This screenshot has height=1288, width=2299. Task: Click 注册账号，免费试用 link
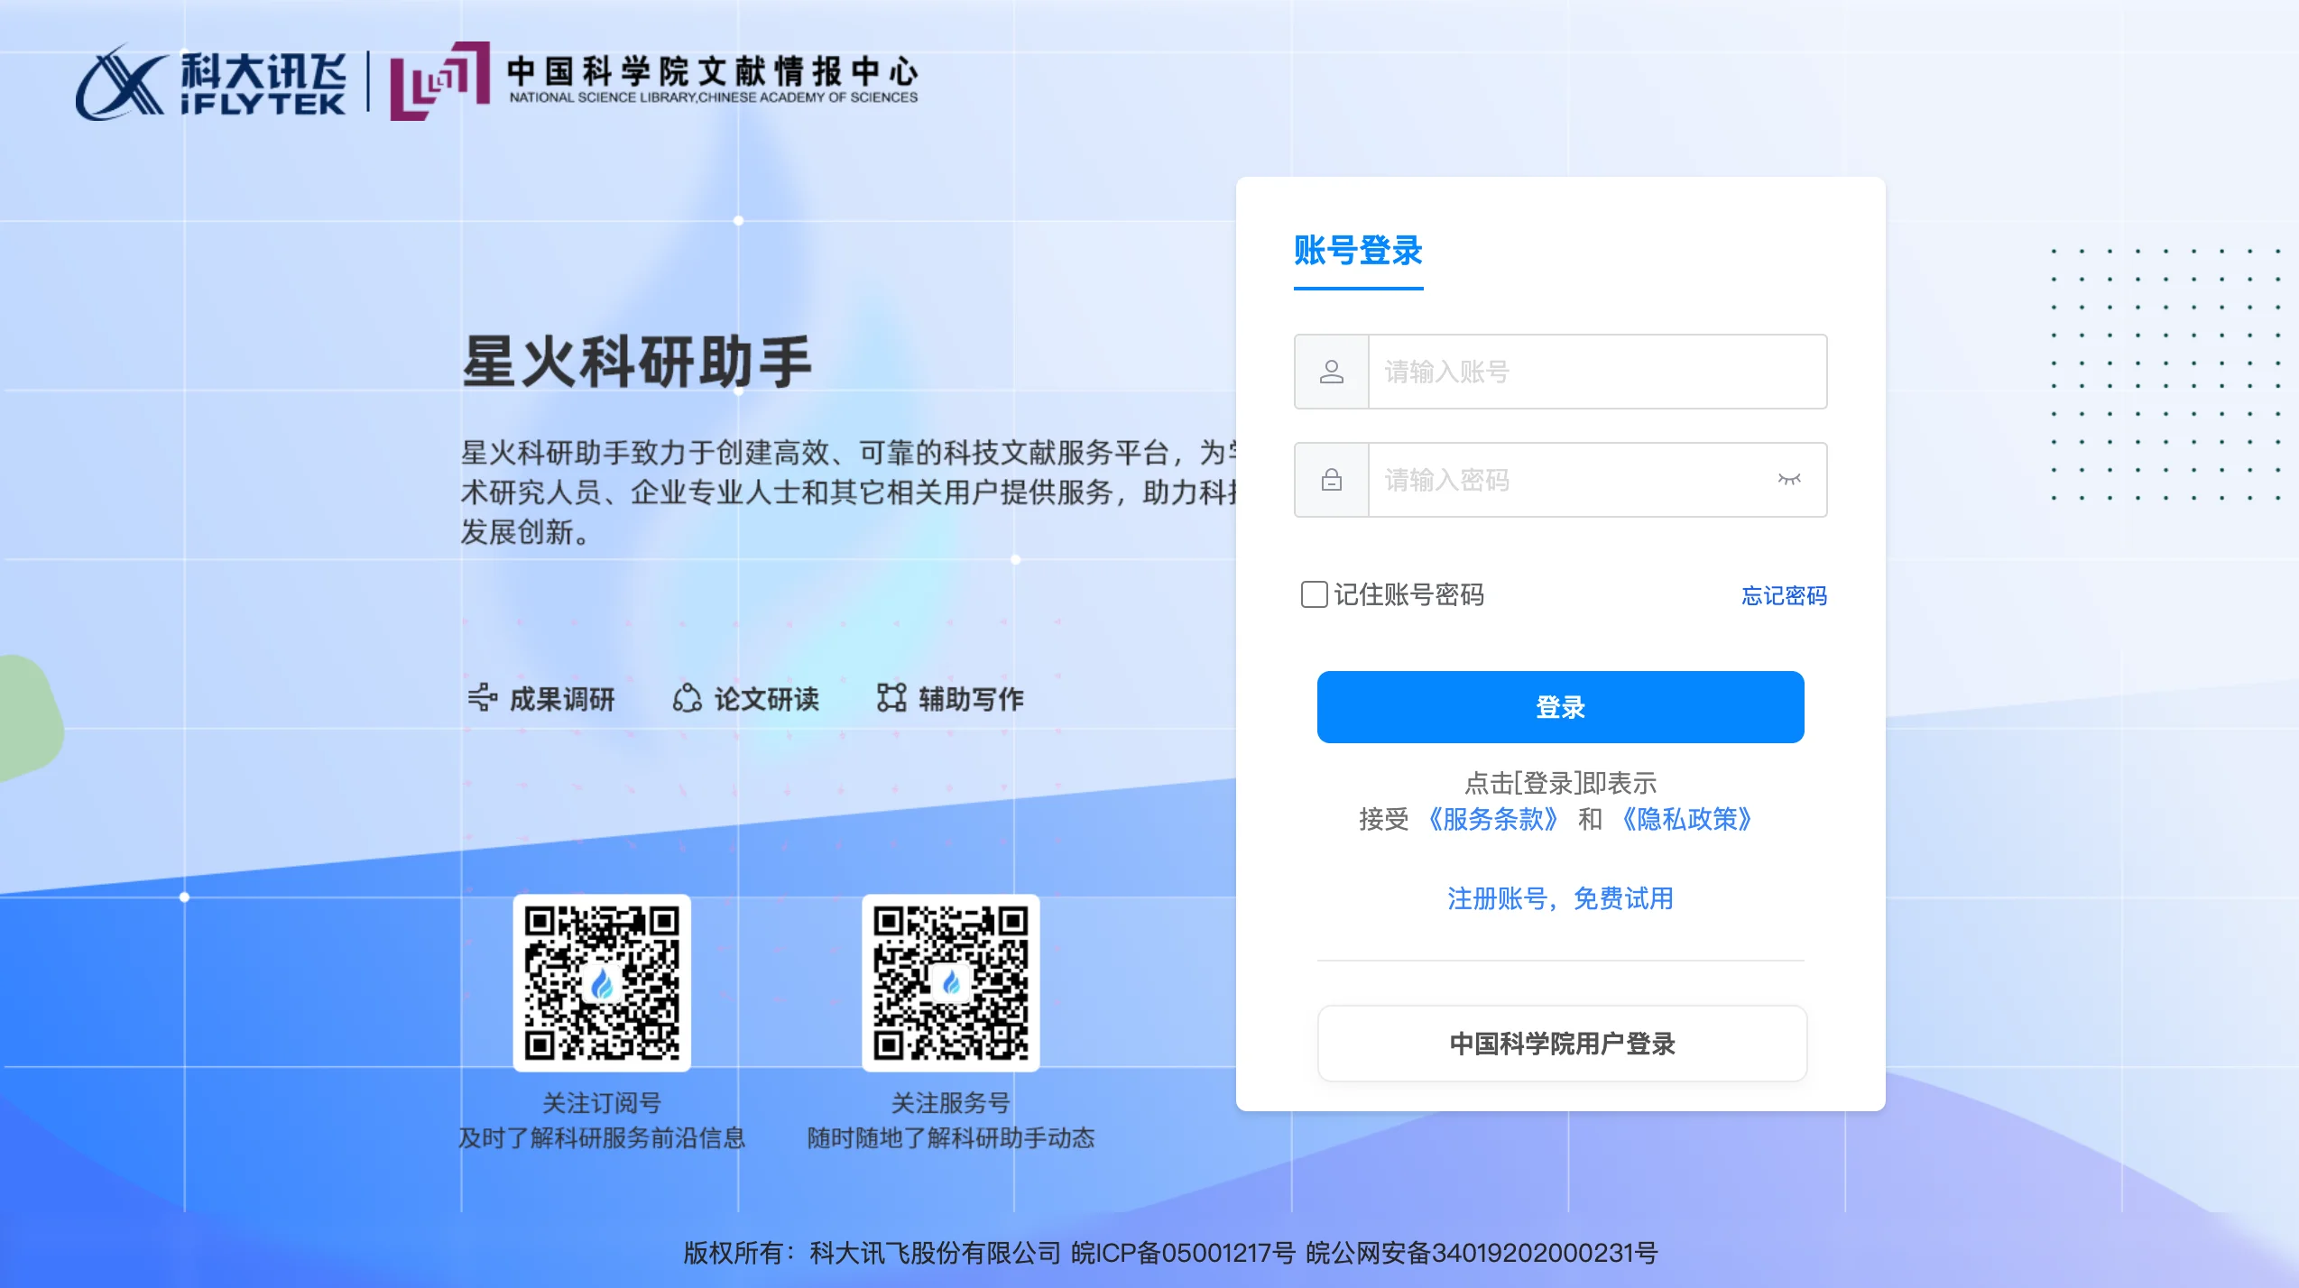(1559, 898)
